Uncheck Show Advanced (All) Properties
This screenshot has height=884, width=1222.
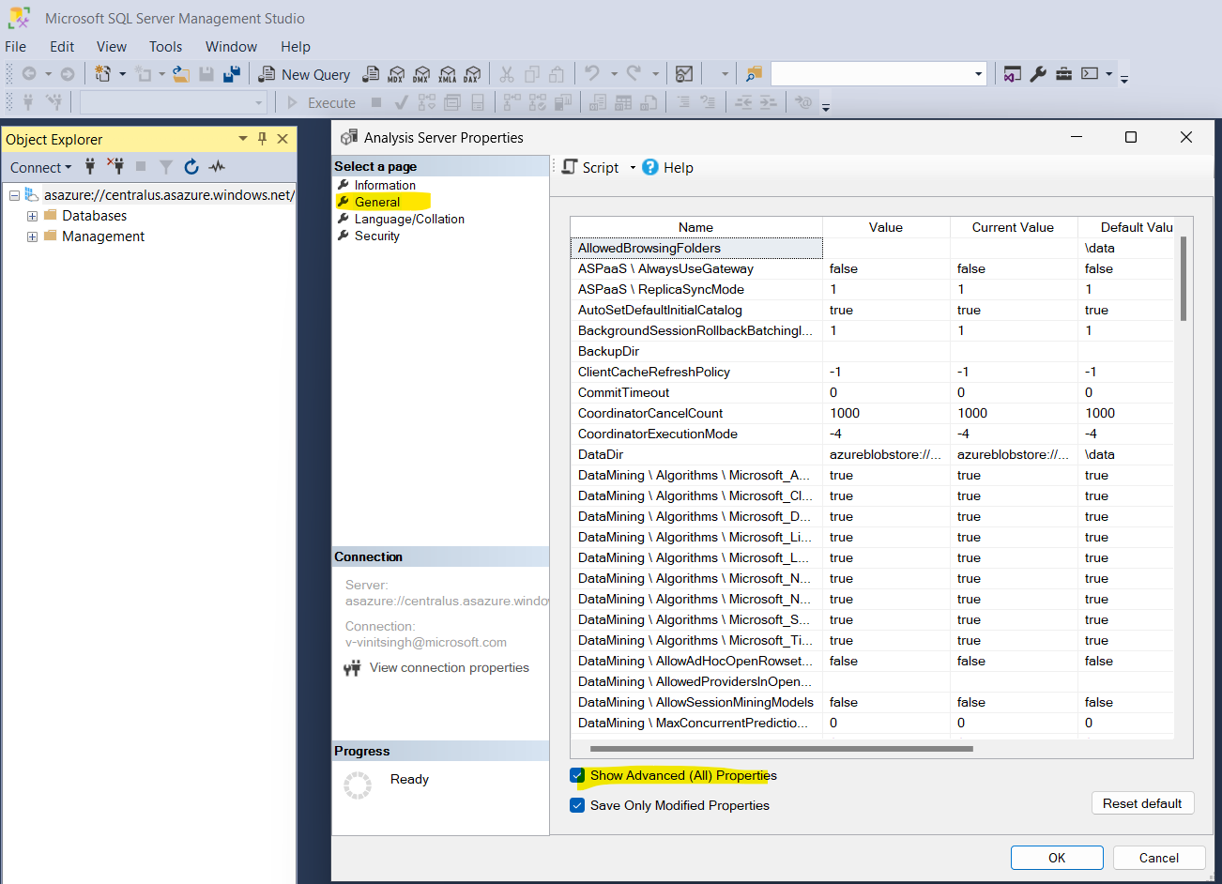click(577, 775)
